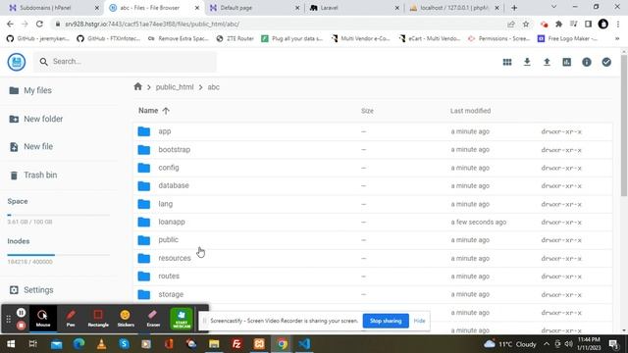Image resolution: width=628 pixels, height=353 pixels.
Task: Click the Space usage progress bar
Action: pyautogui.click(x=59, y=215)
